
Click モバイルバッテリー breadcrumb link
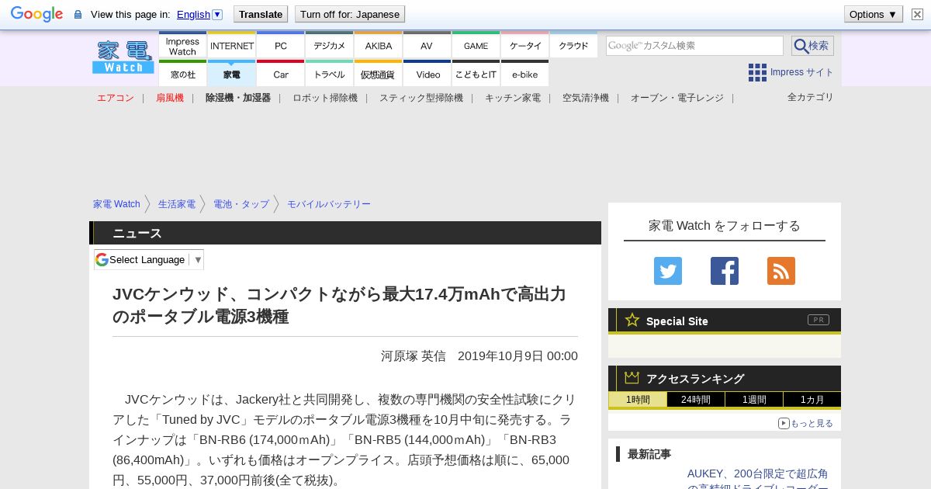click(329, 204)
